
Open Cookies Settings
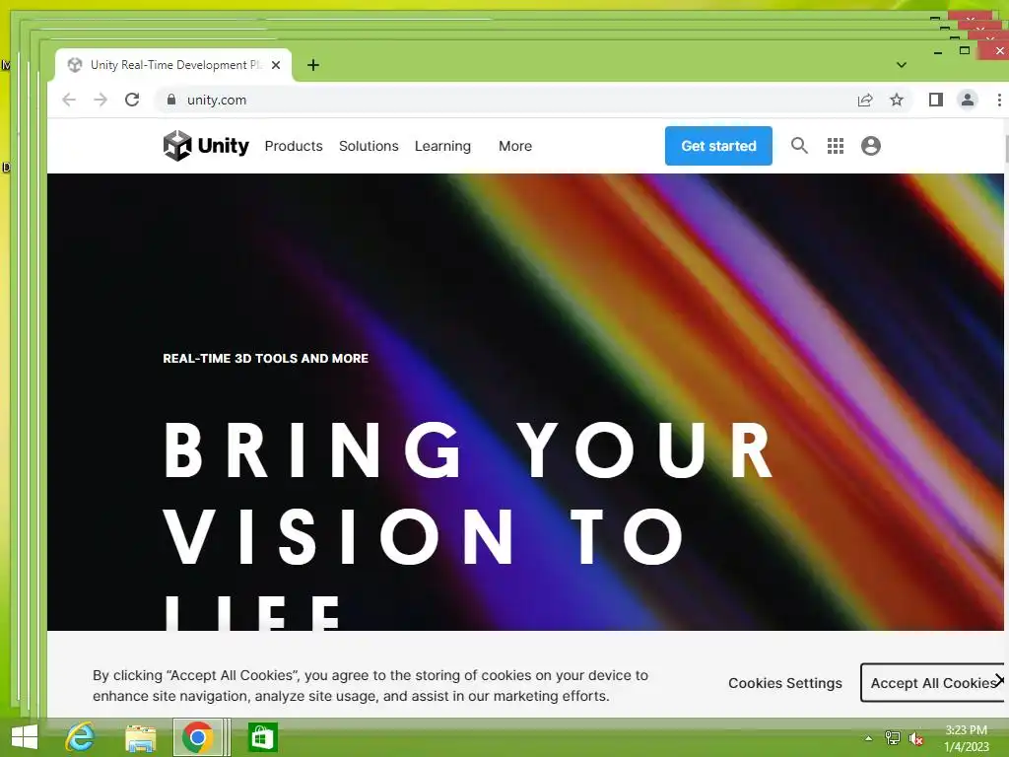coord(785,683)
